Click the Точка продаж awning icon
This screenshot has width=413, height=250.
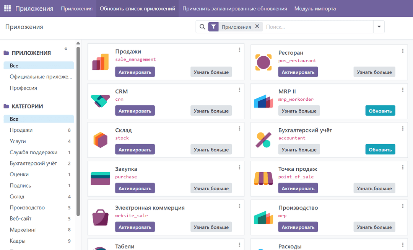263,178
